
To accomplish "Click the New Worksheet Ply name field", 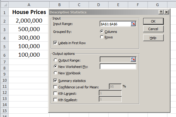I will click(118, 67).
